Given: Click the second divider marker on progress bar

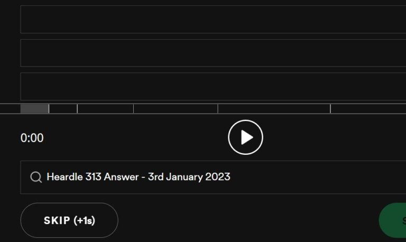Looking at the screenshot, I should point(77,109).
